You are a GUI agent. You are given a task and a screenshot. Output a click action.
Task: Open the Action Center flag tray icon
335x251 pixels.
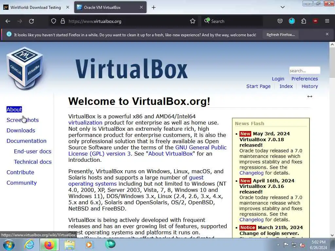[x=286, y=245]
